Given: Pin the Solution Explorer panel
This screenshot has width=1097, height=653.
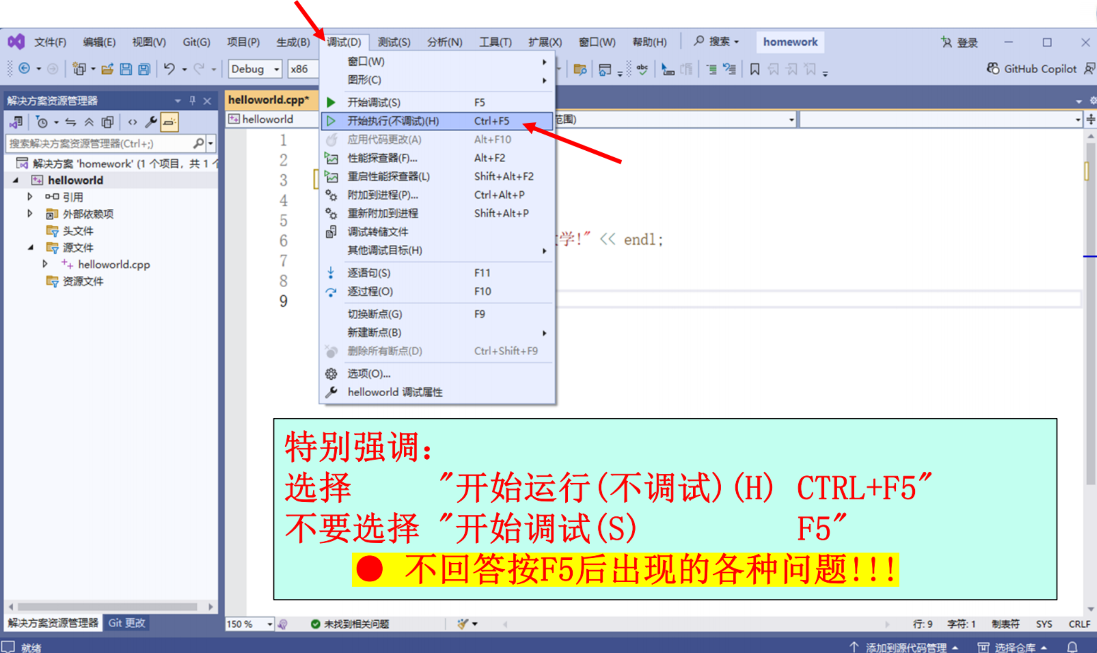Looking at the screenshot, I should click(x=192, y=101).
